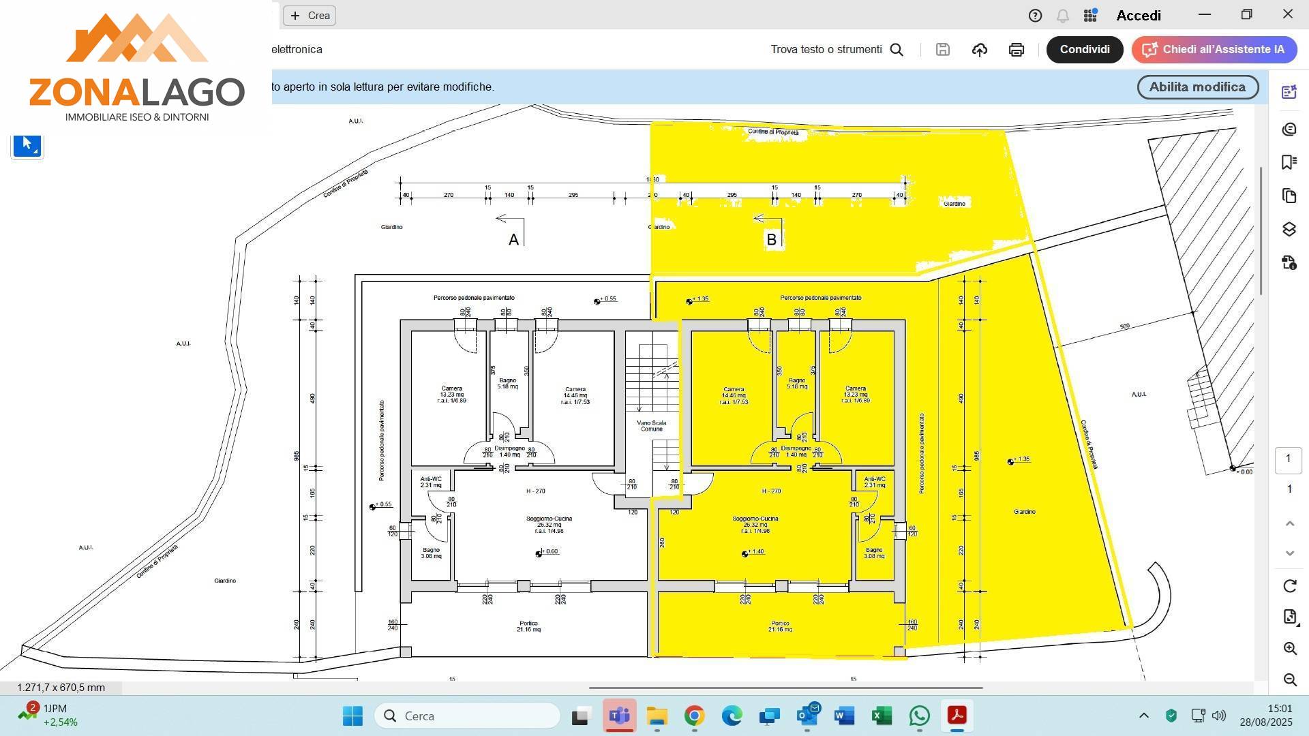Click Trova testo o strumenti search
The image size is (1309, 736).
[x=837, y=49]
